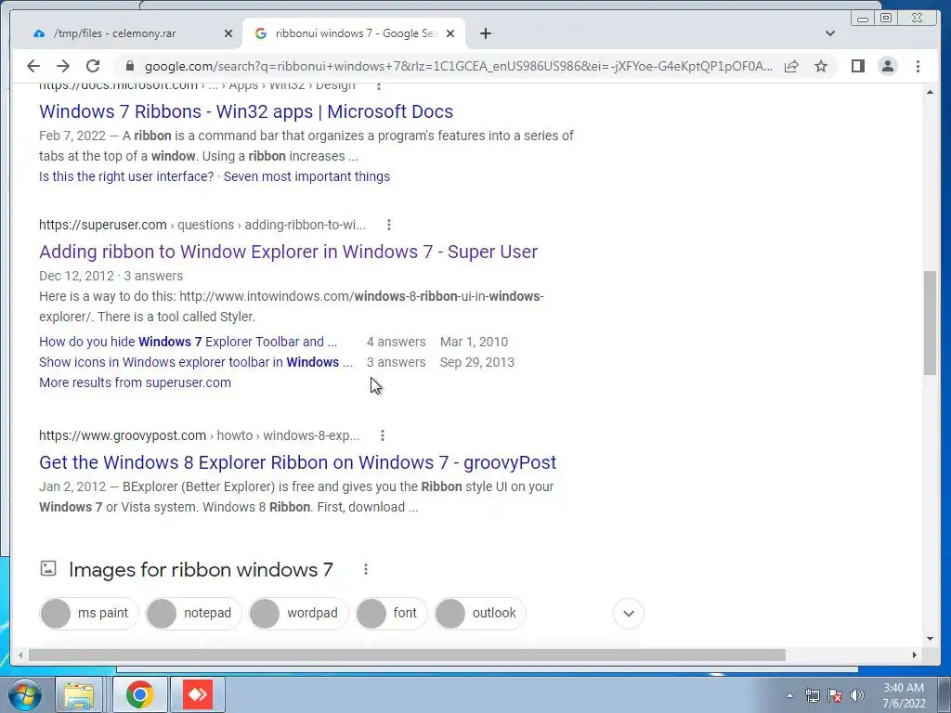Screen dimensions: 951x713
Task: Open the Chrome profile avatar menu
Action: point(887,66)
